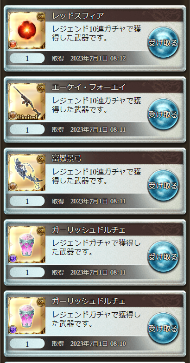Click the SSR rarity badge on レッドスフィア
The height and width of the screenshot is (363, 190).
[x=41, y=17]
